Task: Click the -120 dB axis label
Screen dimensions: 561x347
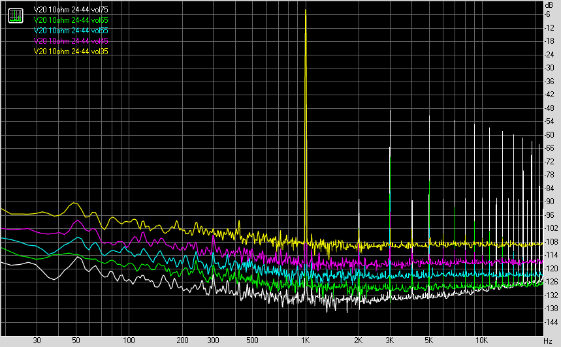Action: (x=551, y=268)
